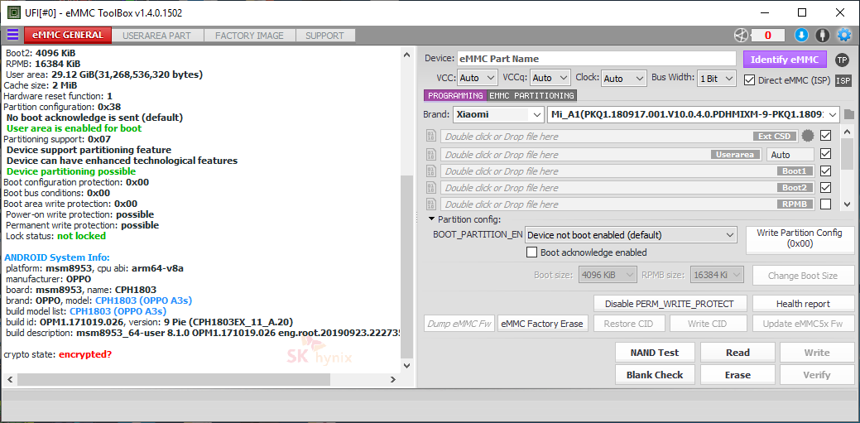Enable Boot acknowledge enabled checkbox
860x423 pixels.
(531, 252)
